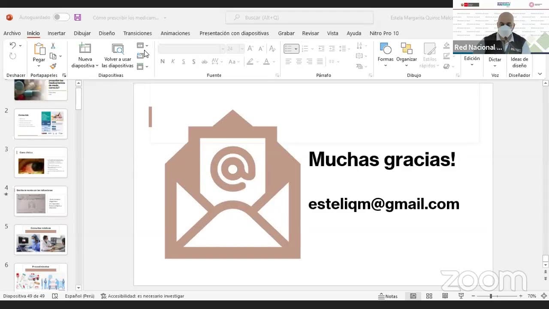Click the Redo icon under Deshacer
The height and width of the screenshot is (309, 549).
tap(13, 56)
